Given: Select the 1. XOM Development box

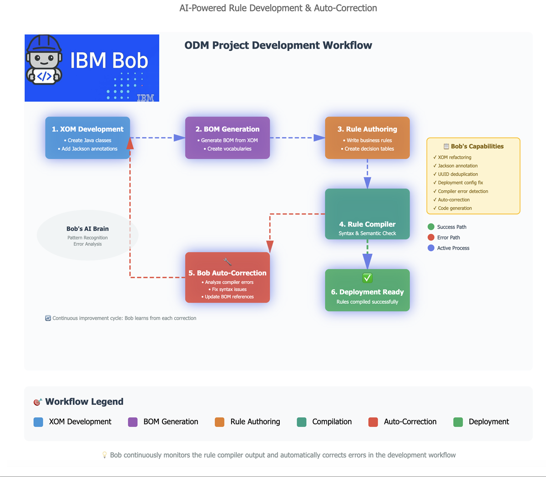Looking at the screenshot, I should tap(88, 138).
